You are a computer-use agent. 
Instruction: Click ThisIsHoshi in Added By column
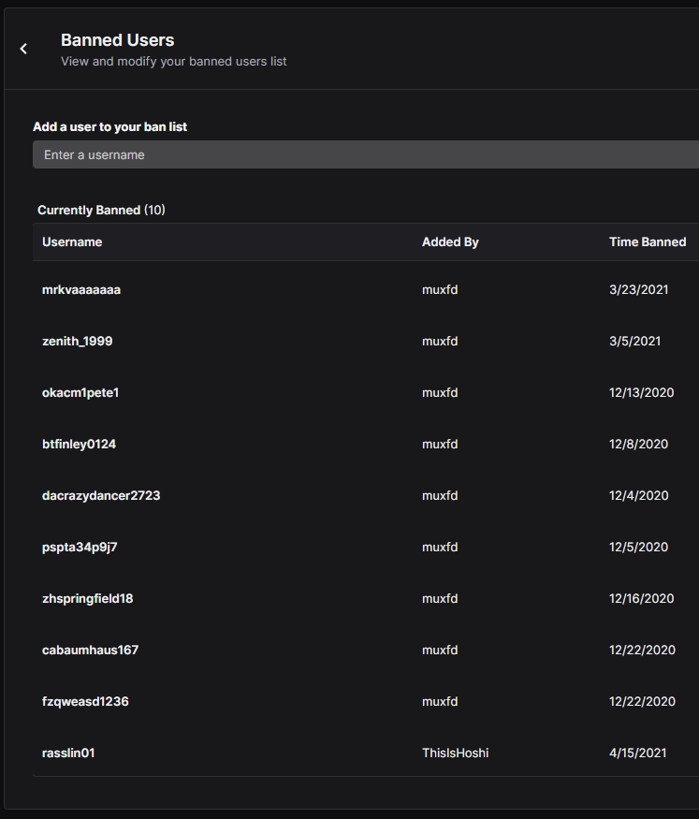455,753
